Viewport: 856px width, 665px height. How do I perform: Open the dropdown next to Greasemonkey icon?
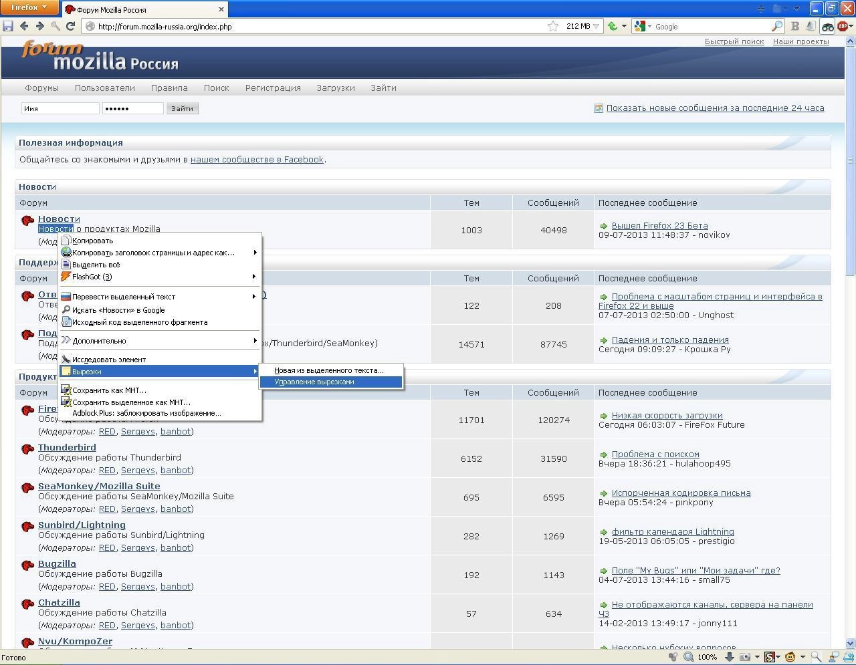[802, 657]
